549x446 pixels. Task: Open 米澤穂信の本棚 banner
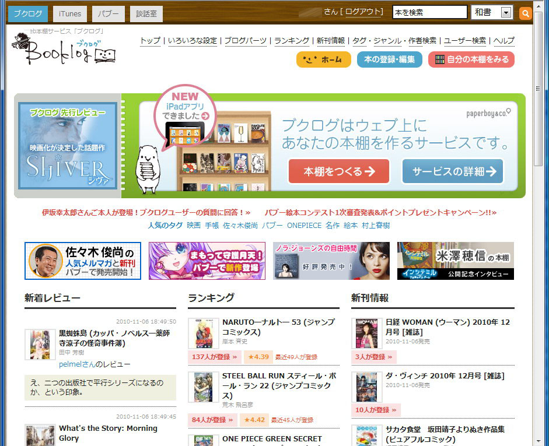coord(456,261)
